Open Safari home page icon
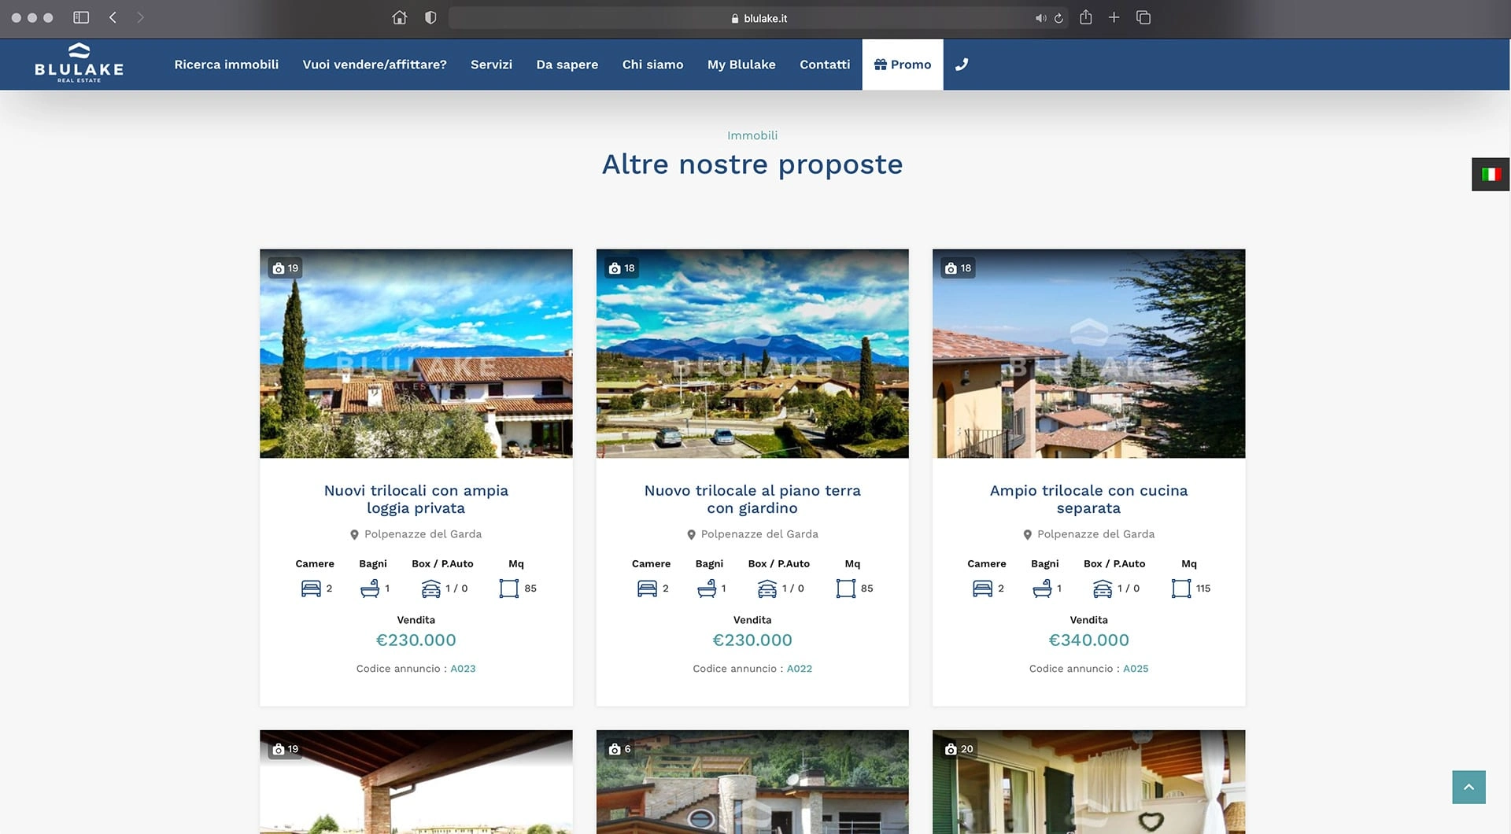 point(400,17)
